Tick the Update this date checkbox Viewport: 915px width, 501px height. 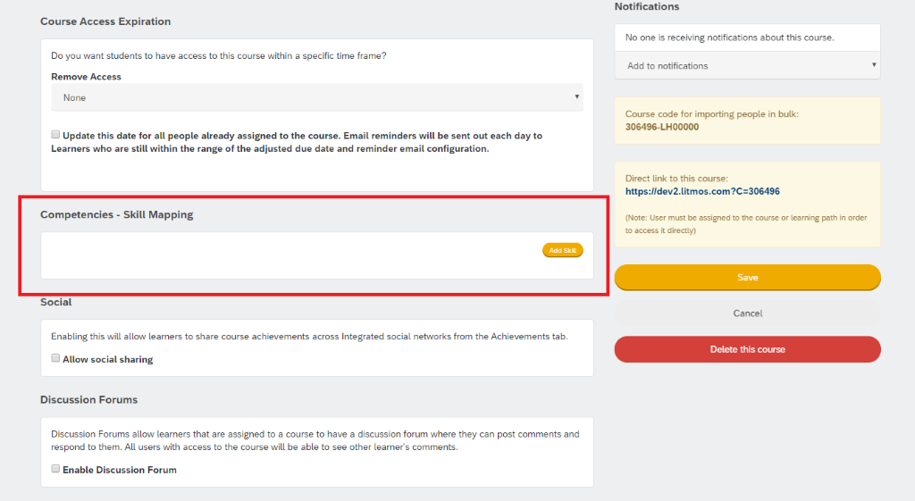pyautogui.click(x=55, y=135)
